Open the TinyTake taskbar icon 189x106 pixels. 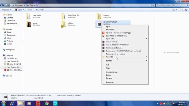pos(38,103)
